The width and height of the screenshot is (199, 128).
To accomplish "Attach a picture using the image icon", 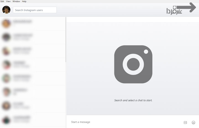I will tap(185, 122).
